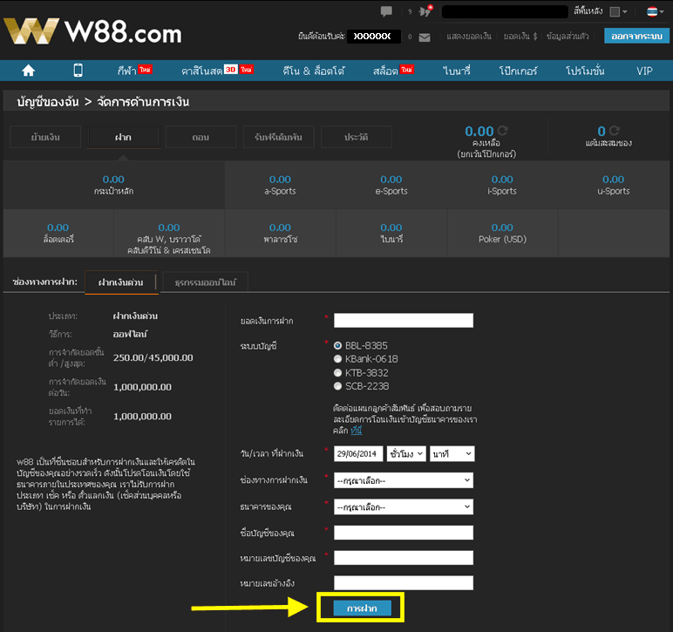Click the คลับ W, บราวาโด้ wallet balance

click(169, 233)
